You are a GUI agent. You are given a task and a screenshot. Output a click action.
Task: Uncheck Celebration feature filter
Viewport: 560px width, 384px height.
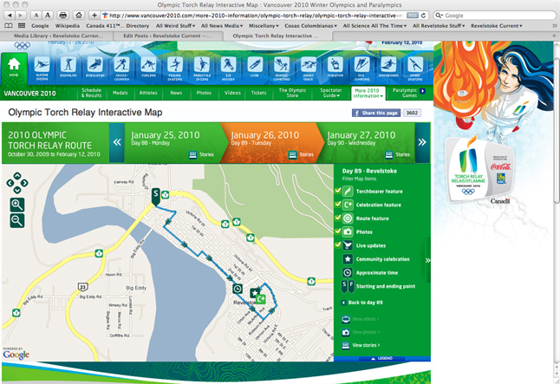338,204
